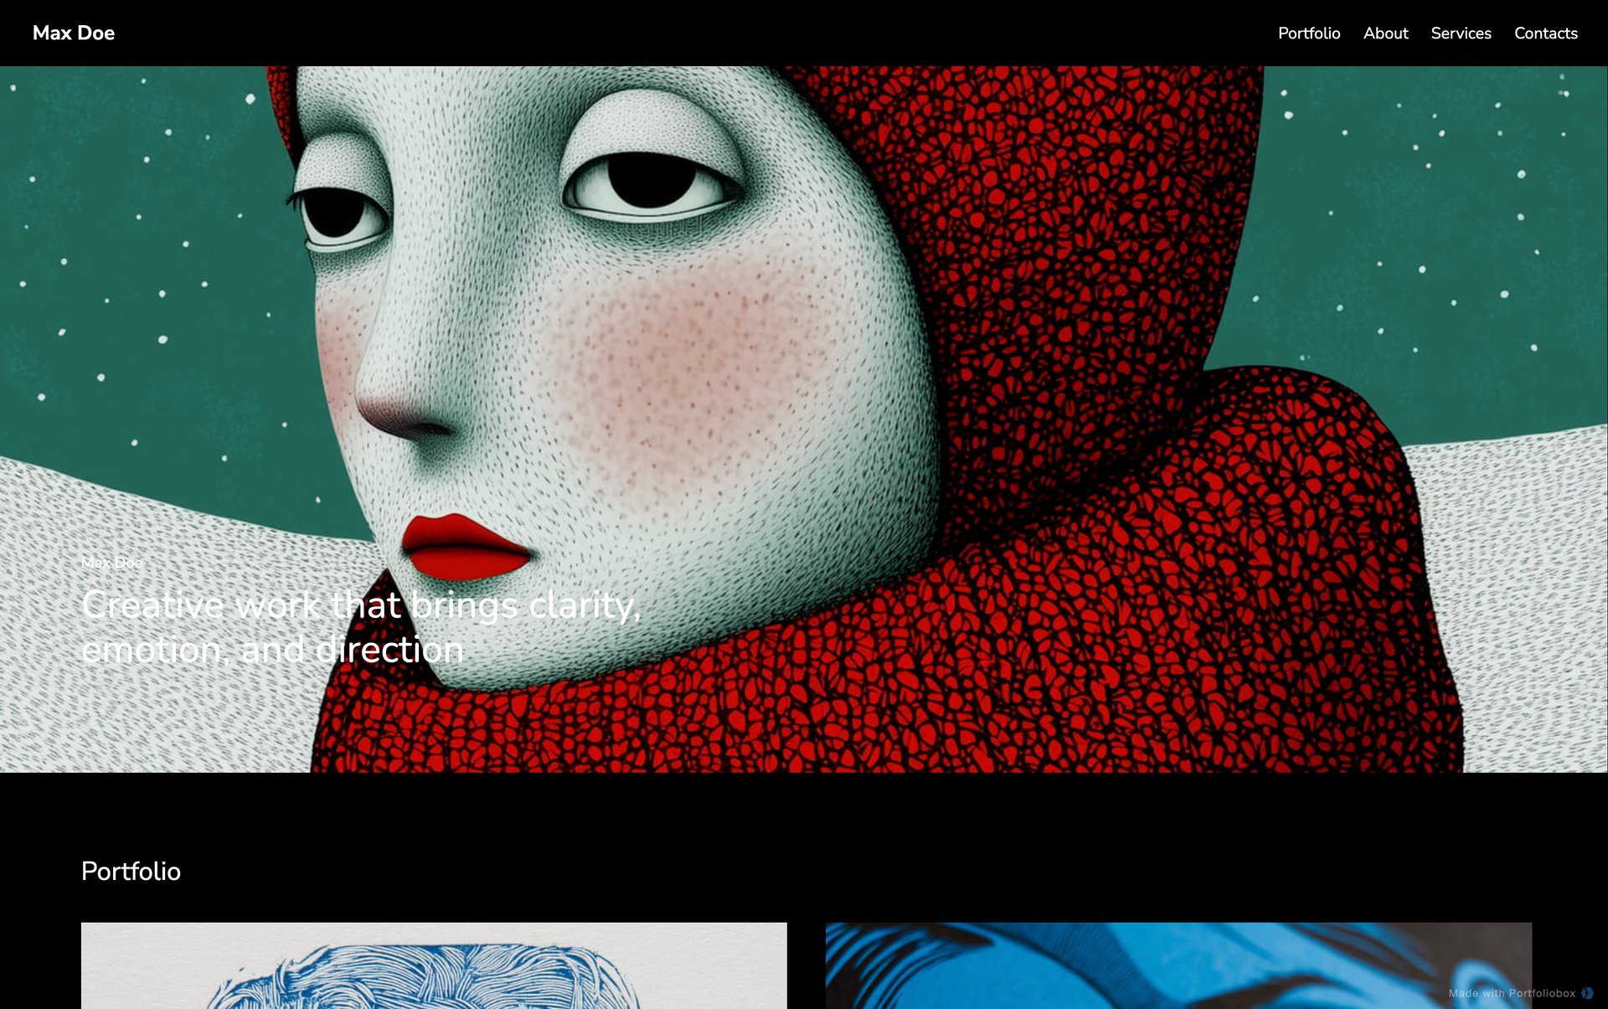Open the About page from the navigation
The image size is (1608, 1009).
tap(1386, 33)
